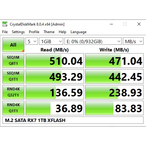Select the 442.45 write result
This screenshot has height=146, width=146.
pyautogui.click(x=114, y=76)
